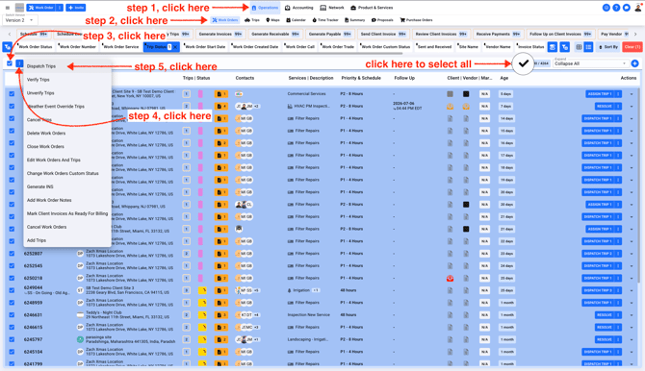This screenshot has height=371, width=645.
Task: Uncheck the checkbox for work order 6246631
Action: coord(12,315)
